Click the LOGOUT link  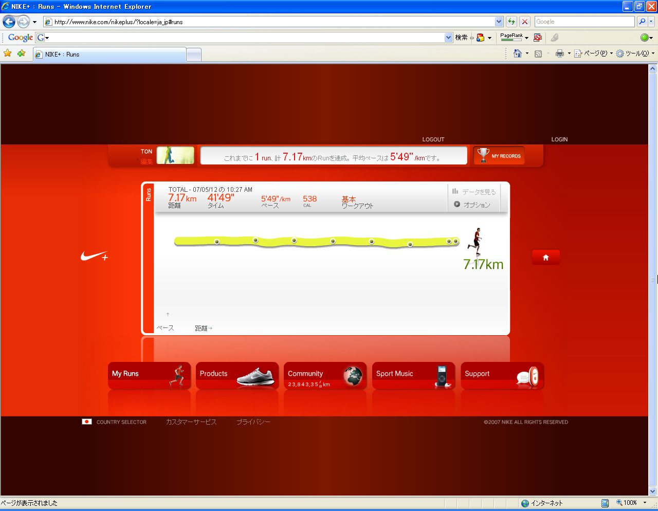coord(433,139)
